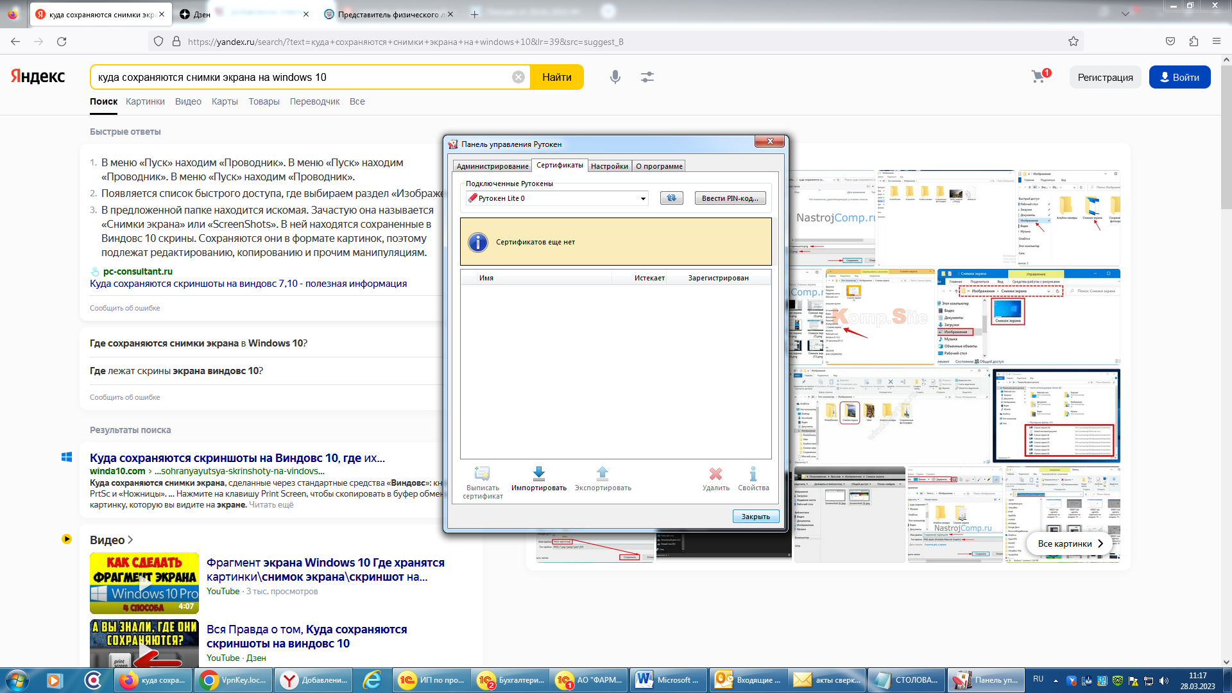Open the pc-consultant.ru answer link
This screenshot has height=693, width=1232.
pos(137,271)
